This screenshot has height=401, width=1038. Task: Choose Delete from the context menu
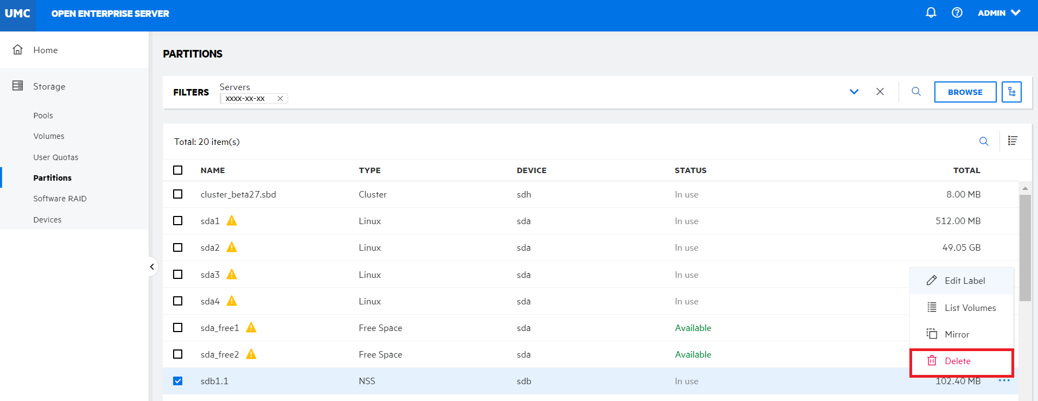pos(957,361)
